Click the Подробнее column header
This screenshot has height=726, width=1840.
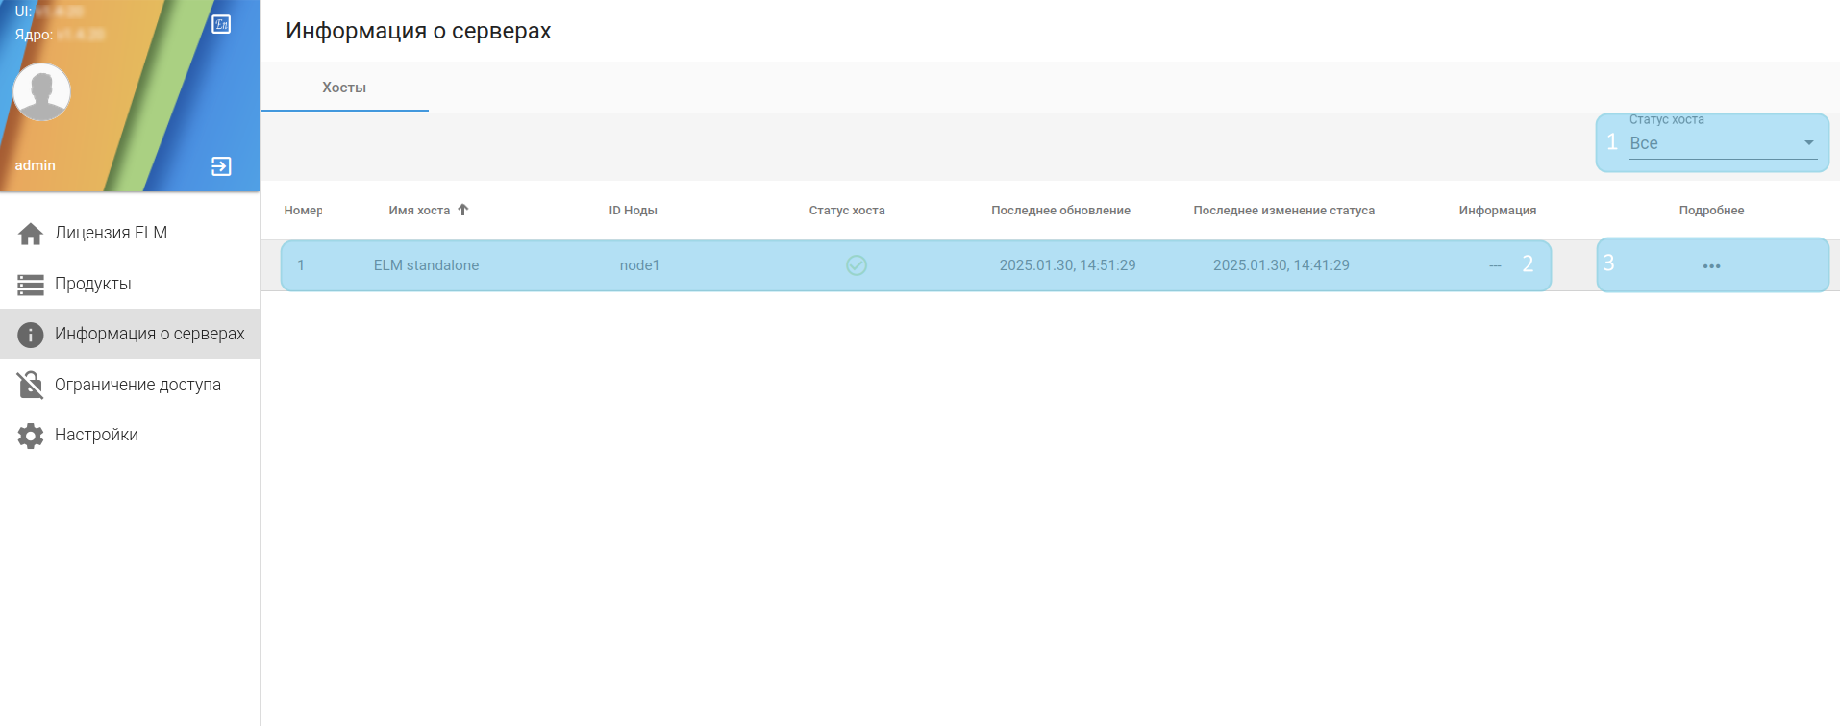(1711, 211)
